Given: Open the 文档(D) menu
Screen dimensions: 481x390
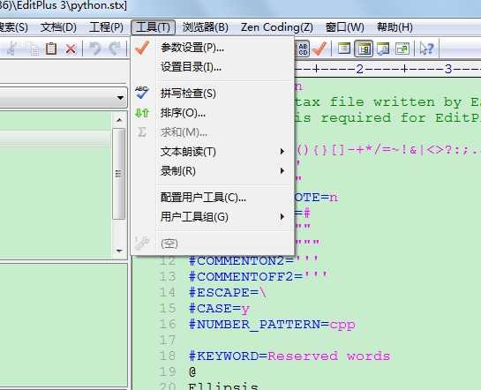Looking at the screenshot, I should click(x=58, y=27).
